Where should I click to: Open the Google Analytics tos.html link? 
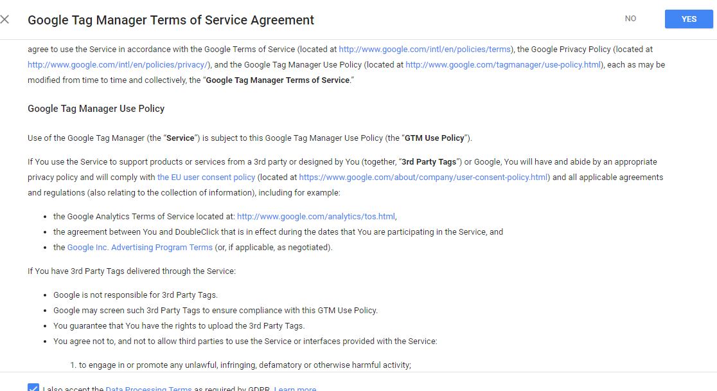click(x=316, y=217)
